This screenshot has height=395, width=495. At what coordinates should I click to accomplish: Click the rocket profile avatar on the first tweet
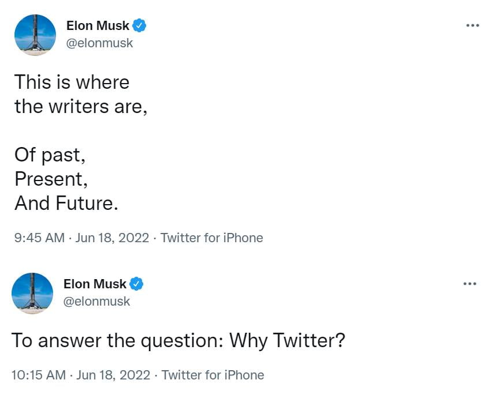coord(35,35)
